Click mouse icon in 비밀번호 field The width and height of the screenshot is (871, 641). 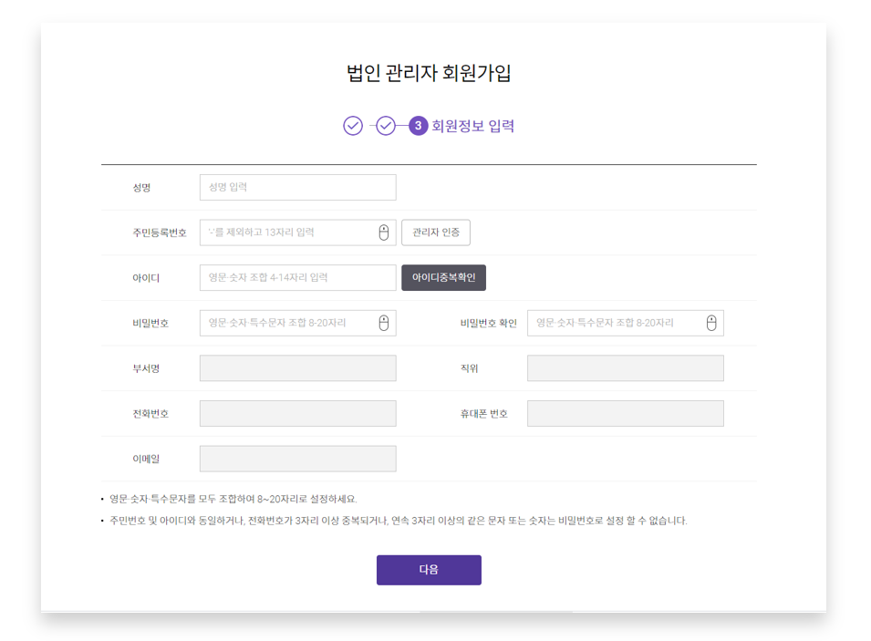(384, 323)
